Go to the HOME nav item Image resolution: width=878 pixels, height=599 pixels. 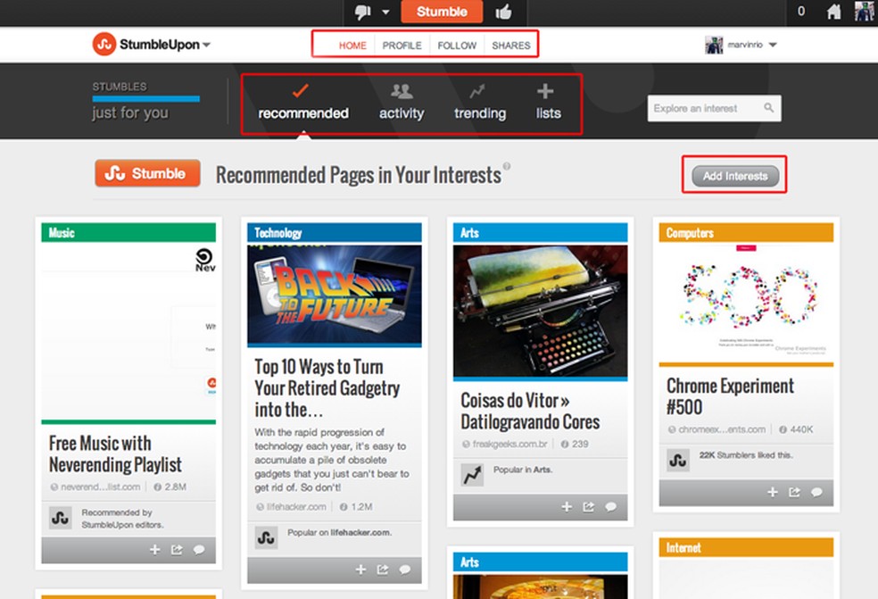(352, 46)
